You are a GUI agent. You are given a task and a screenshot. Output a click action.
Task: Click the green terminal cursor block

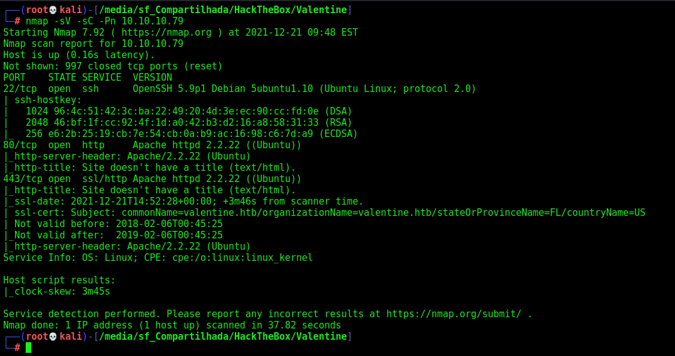pyautogui.click(x=28, y=347)
